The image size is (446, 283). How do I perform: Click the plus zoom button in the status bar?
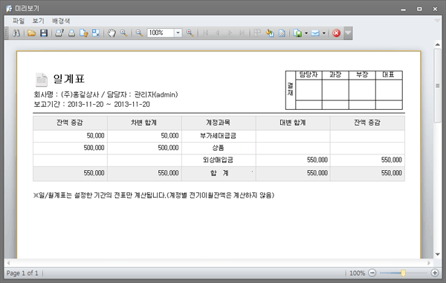click(x=435, y=273)
